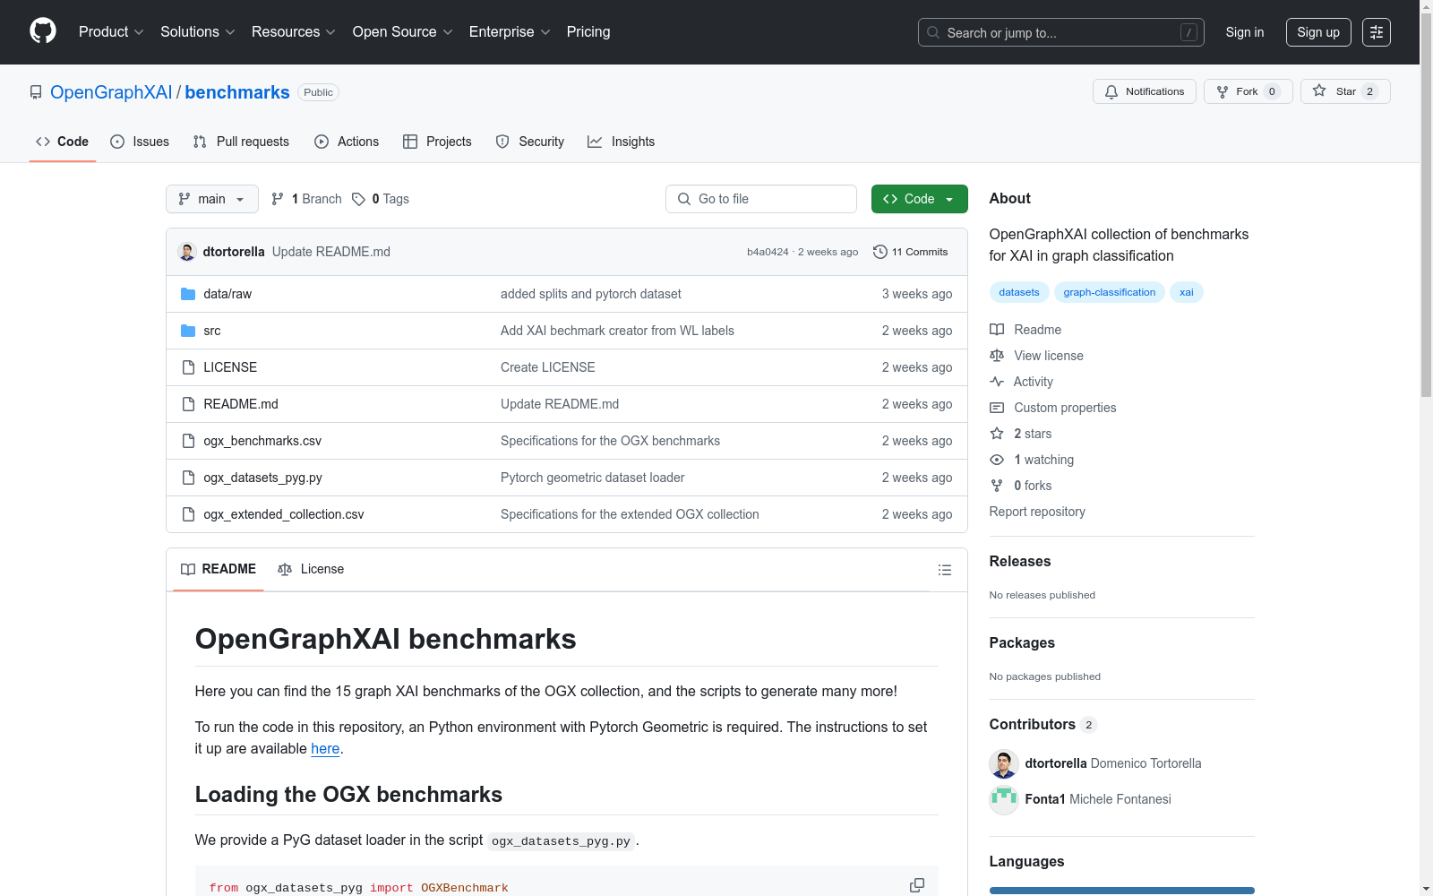Open the ogx_datasets_pyg.py file name
The height and width of the screenshot is (896, 1433).
[x=262, y=478]
